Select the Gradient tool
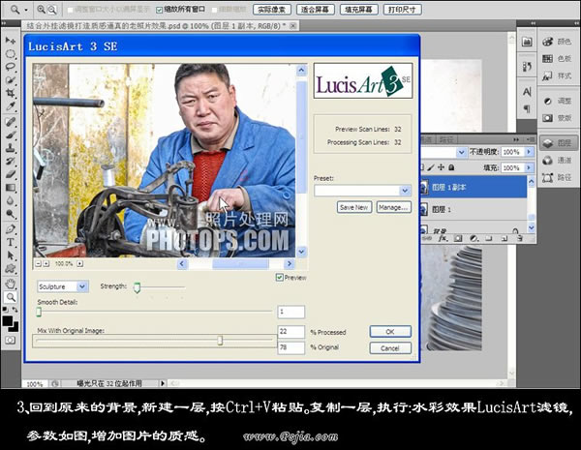The width and height of the screenshot is (581, 450). (x=11, y=188)
